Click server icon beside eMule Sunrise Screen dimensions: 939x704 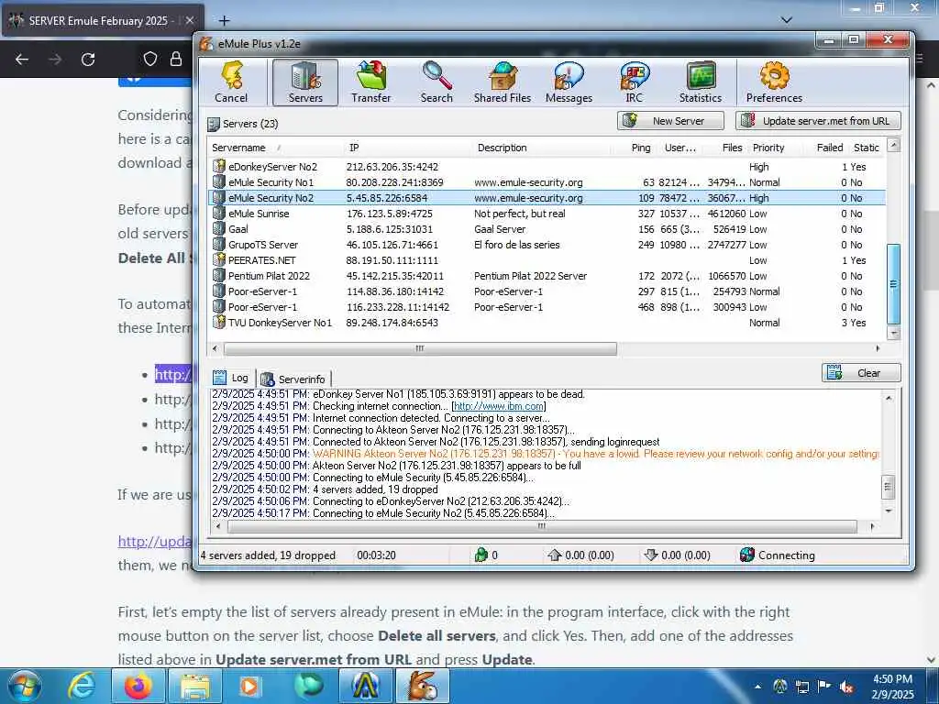tap(219, 213)
